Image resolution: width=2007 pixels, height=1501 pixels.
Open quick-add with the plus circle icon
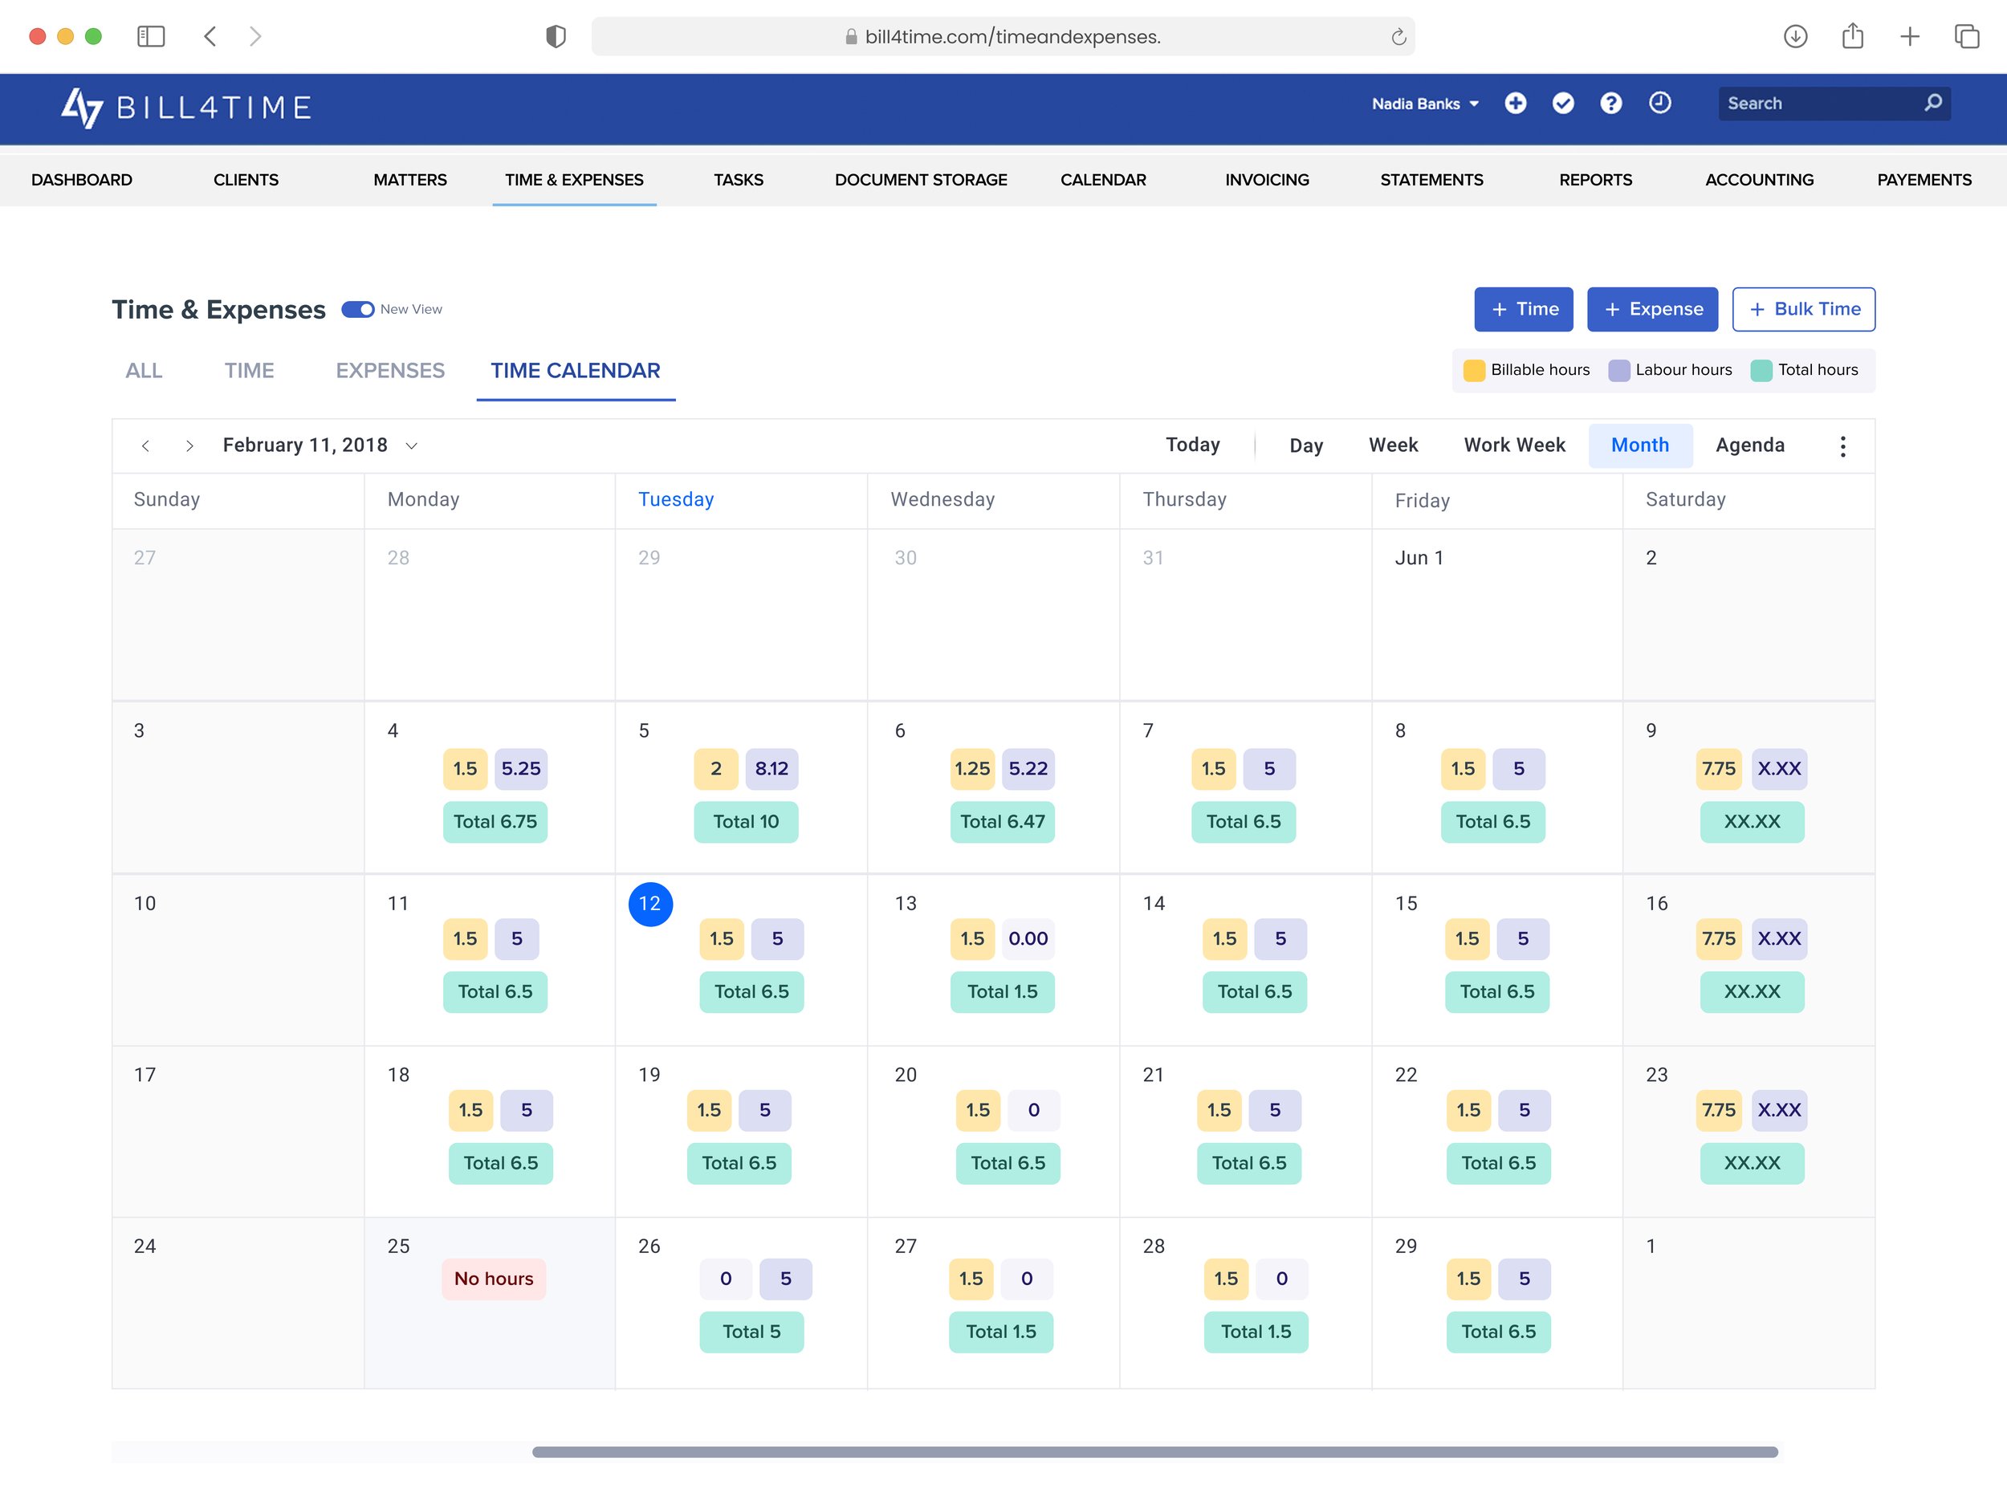click(x=1516, y=104)
